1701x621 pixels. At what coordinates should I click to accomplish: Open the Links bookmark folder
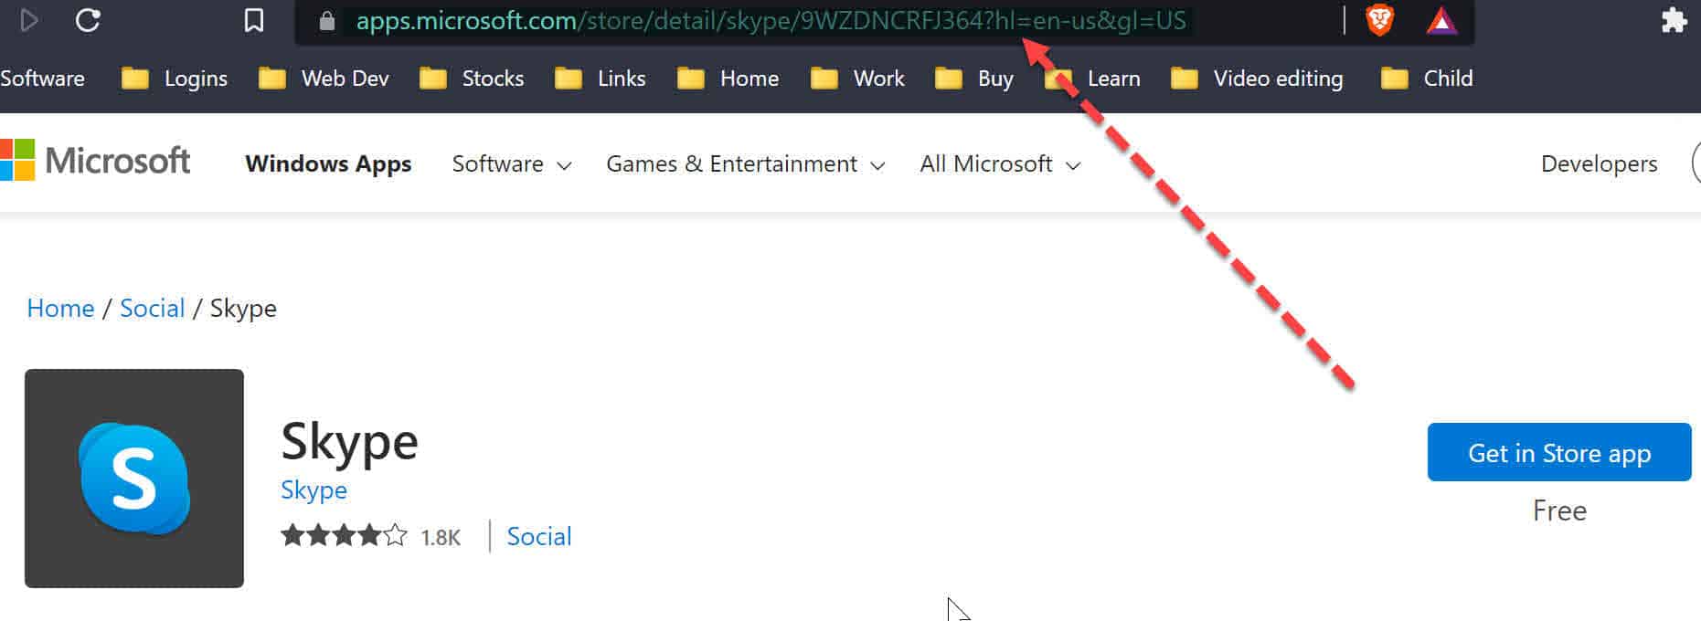pos(601,79)
